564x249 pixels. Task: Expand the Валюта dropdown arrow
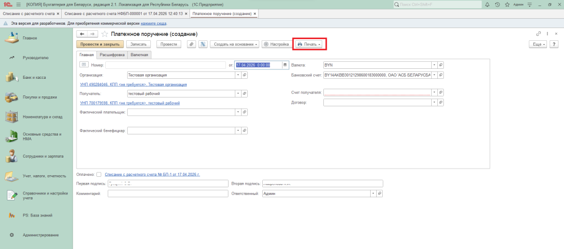434,65
